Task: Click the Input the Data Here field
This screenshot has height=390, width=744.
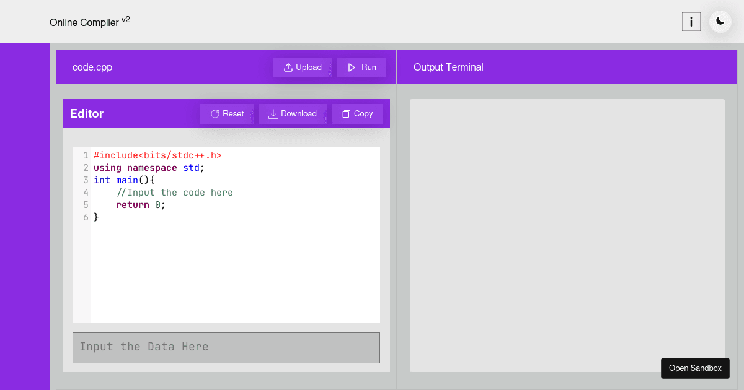Action: click(226, 347)
